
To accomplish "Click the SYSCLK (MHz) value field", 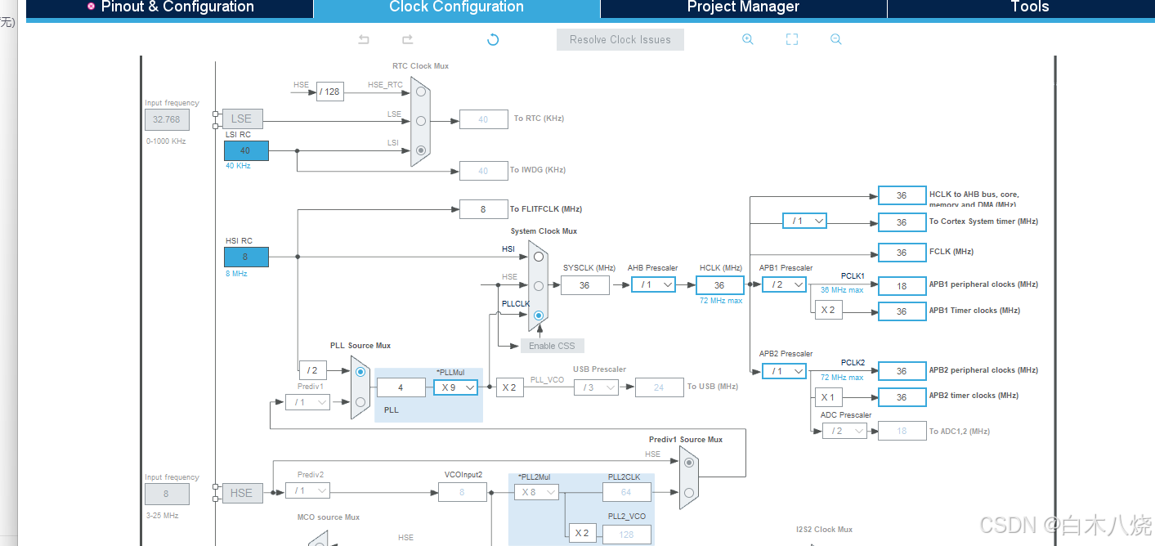I will (584, 285).
